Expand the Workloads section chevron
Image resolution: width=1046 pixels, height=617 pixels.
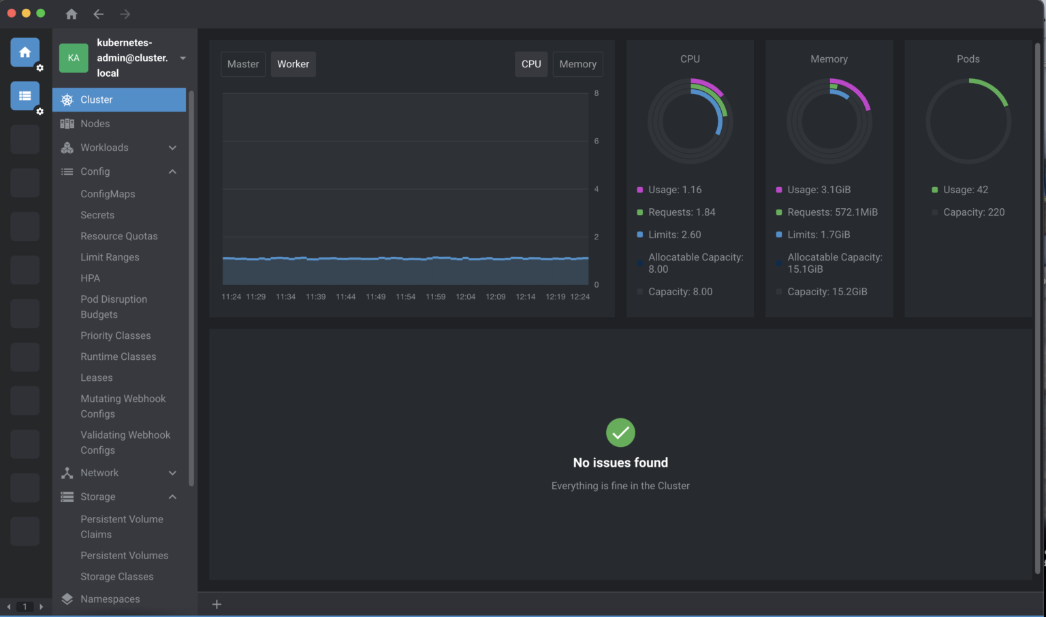[x=172, y=148]
